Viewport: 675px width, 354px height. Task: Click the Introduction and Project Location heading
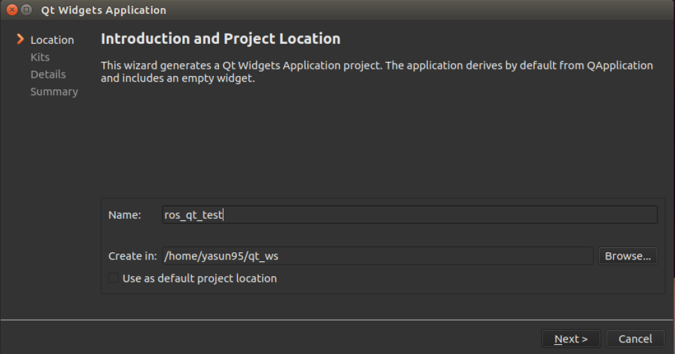[220, 39]
